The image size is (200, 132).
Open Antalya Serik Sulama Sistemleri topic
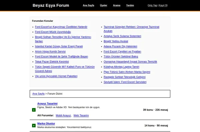pos(122,36)
